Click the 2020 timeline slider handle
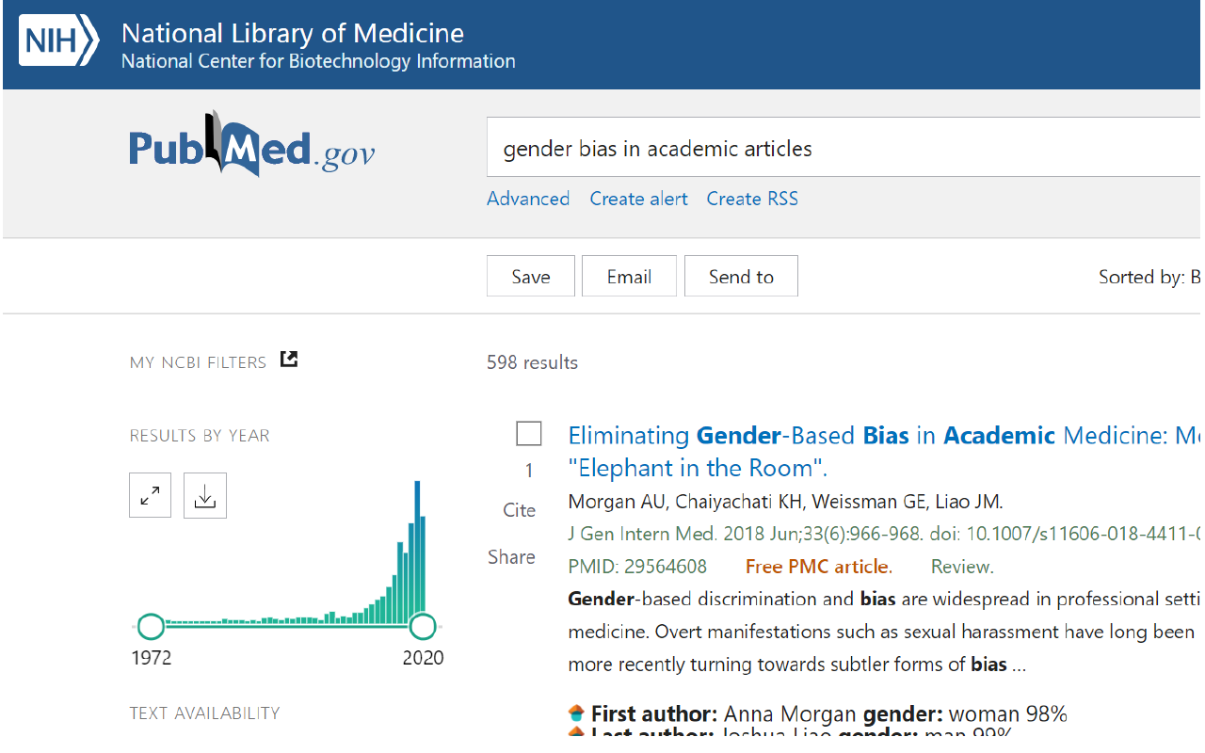Screen dimensions: 1205x753 click(x=423, y=626)
